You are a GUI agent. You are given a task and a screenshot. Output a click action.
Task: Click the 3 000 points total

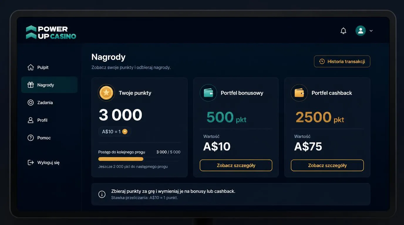tap(120, 115)
